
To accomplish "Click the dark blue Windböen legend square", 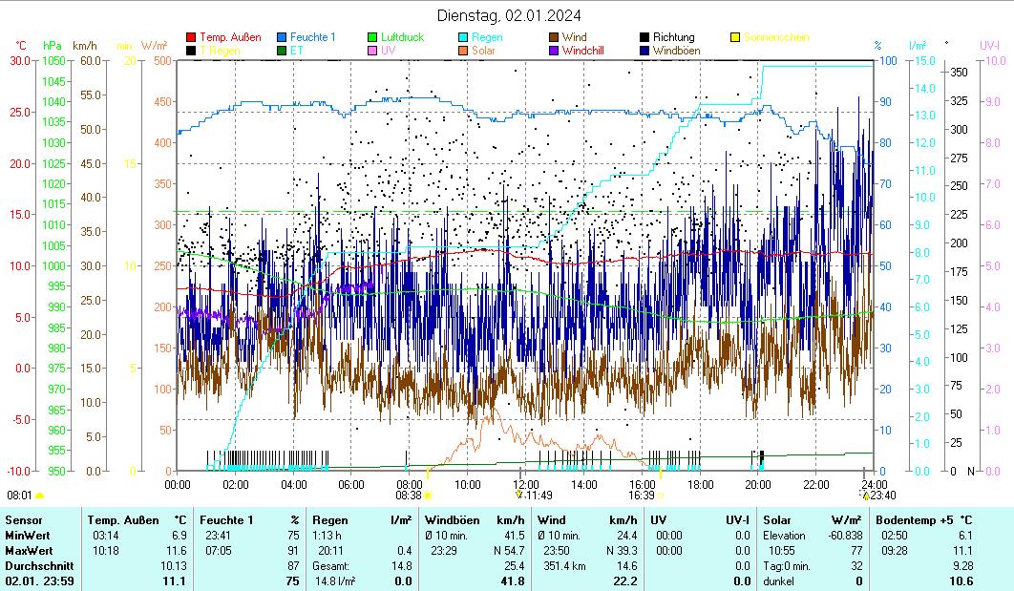I will coord(644,51).
